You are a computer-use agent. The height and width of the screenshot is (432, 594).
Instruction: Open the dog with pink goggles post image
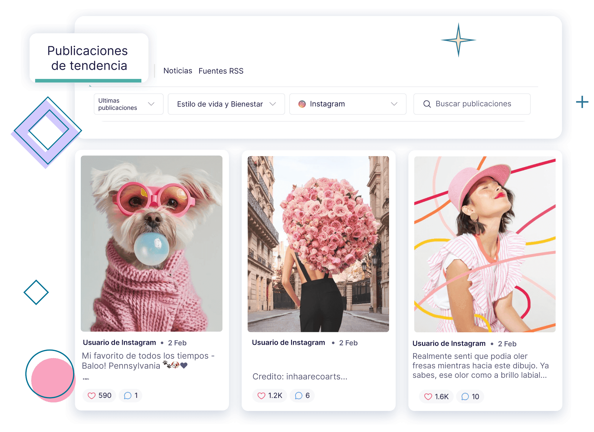tap(151, 243)
